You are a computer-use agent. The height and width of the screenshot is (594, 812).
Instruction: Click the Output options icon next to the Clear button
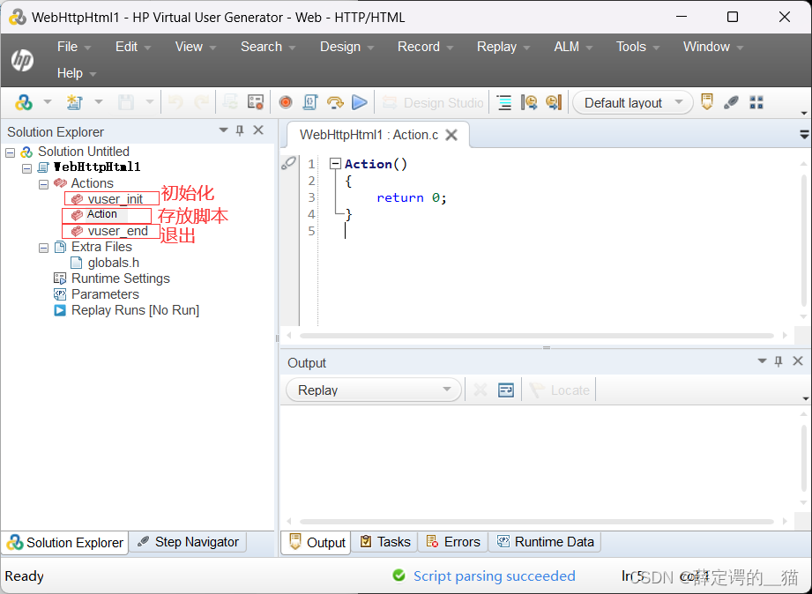point(506,390)
